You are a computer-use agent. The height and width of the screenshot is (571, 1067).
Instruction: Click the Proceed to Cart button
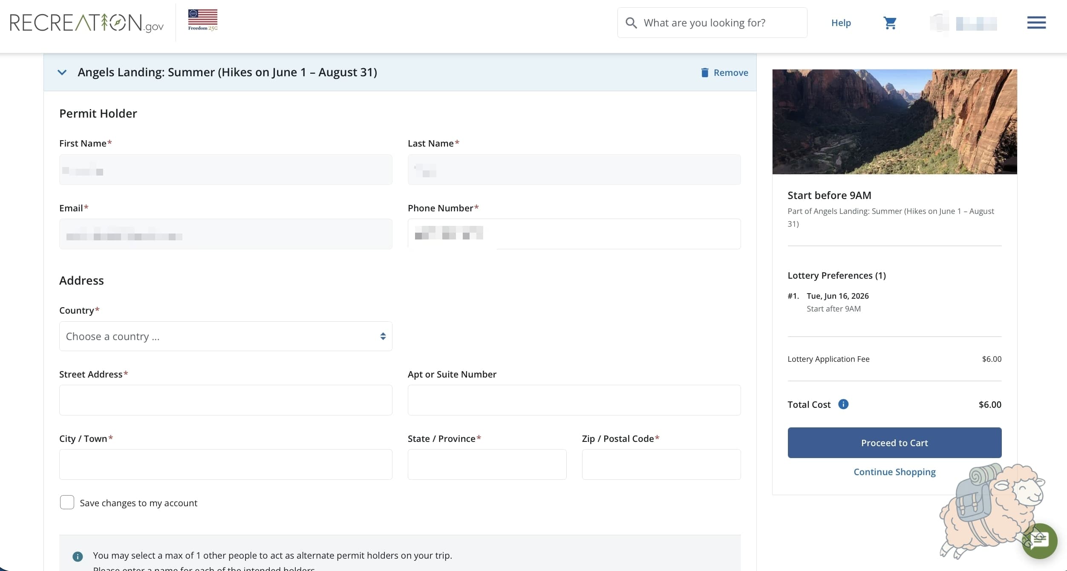point(894,443)
